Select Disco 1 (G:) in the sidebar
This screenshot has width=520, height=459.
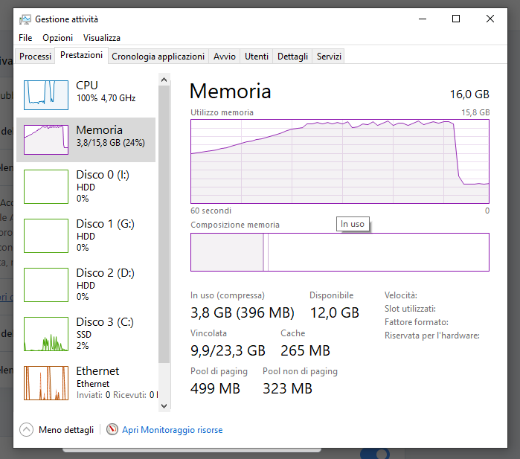tap(86, 236)
